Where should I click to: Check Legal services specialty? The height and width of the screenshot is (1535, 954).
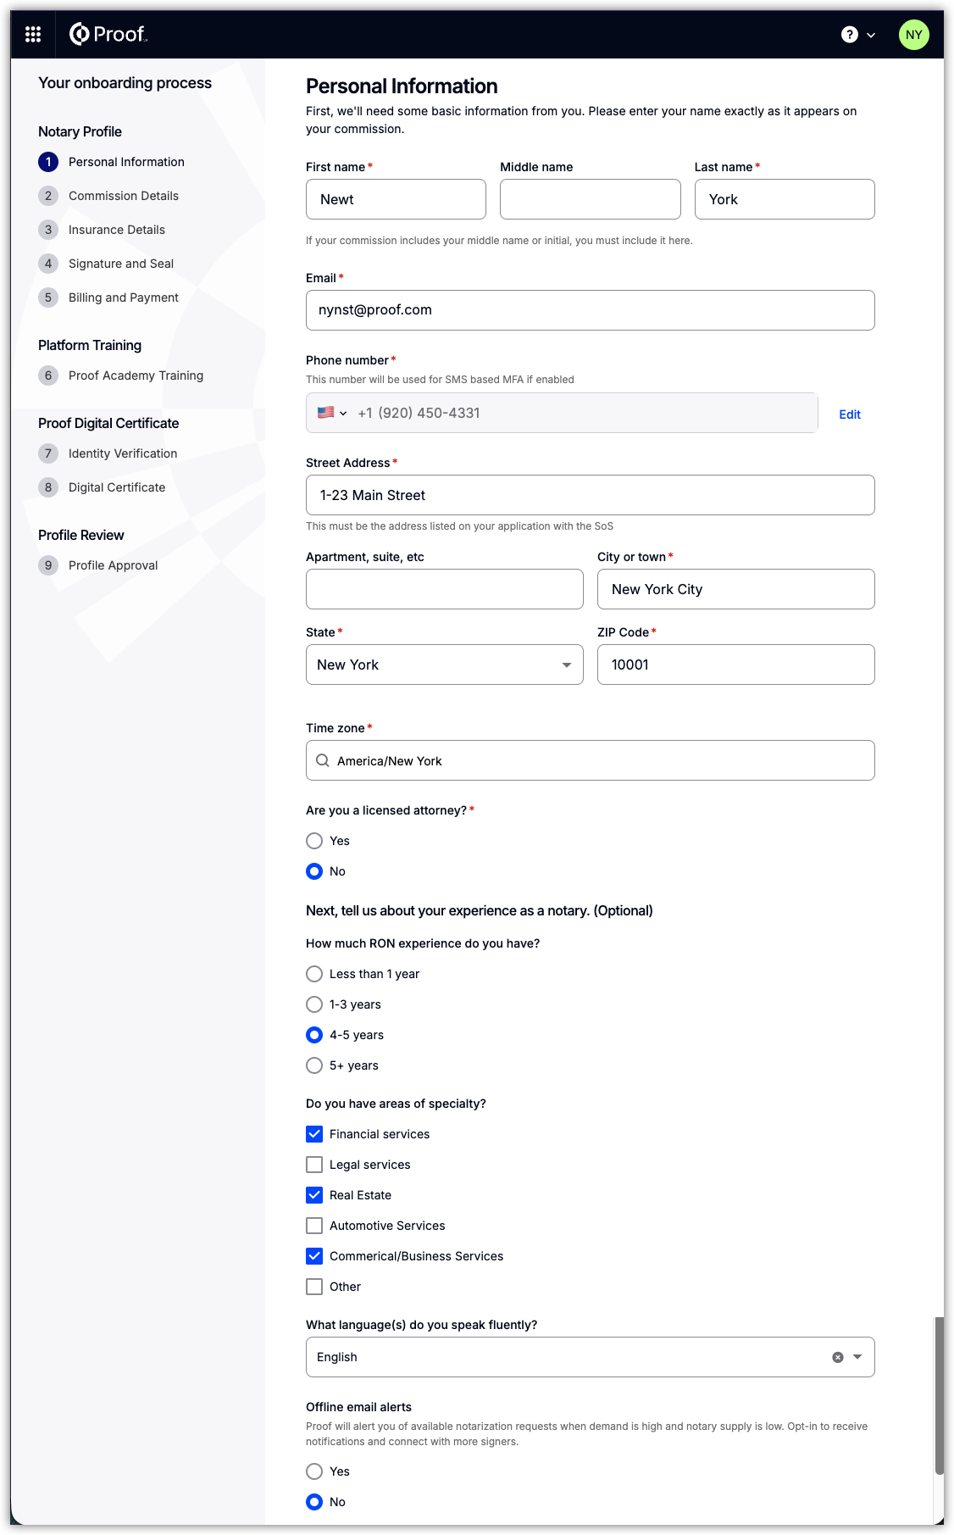pyautogui.click(x=314, y=1165)
